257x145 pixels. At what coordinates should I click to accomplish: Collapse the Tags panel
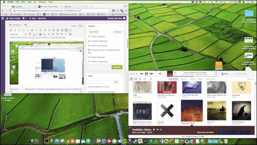point(121,76)
